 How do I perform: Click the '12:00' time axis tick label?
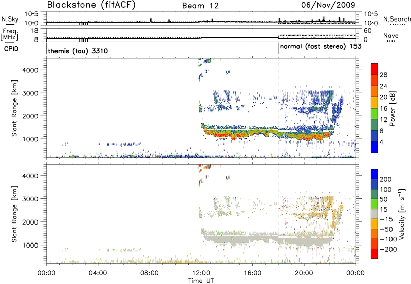[x=201, y=273]
